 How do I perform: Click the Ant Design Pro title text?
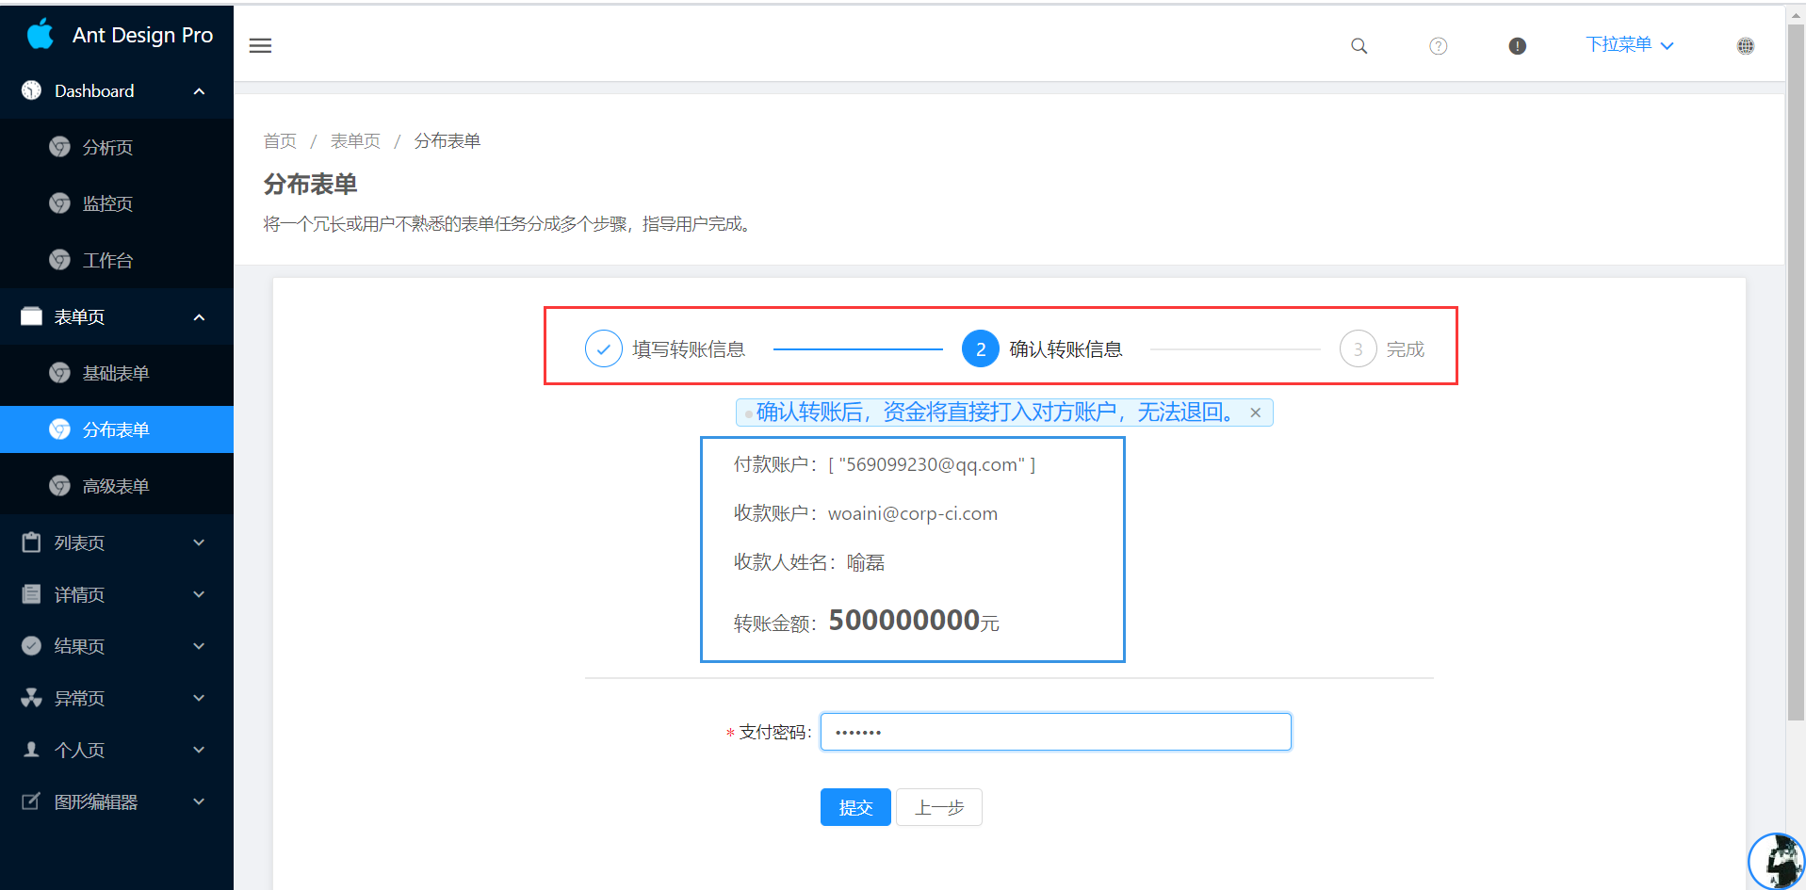point(143,35)
